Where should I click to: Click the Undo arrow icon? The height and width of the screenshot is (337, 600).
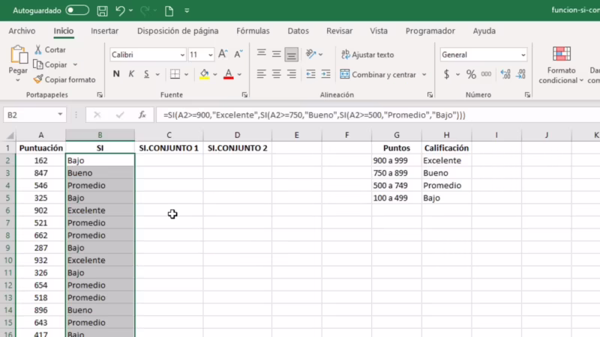120,11
